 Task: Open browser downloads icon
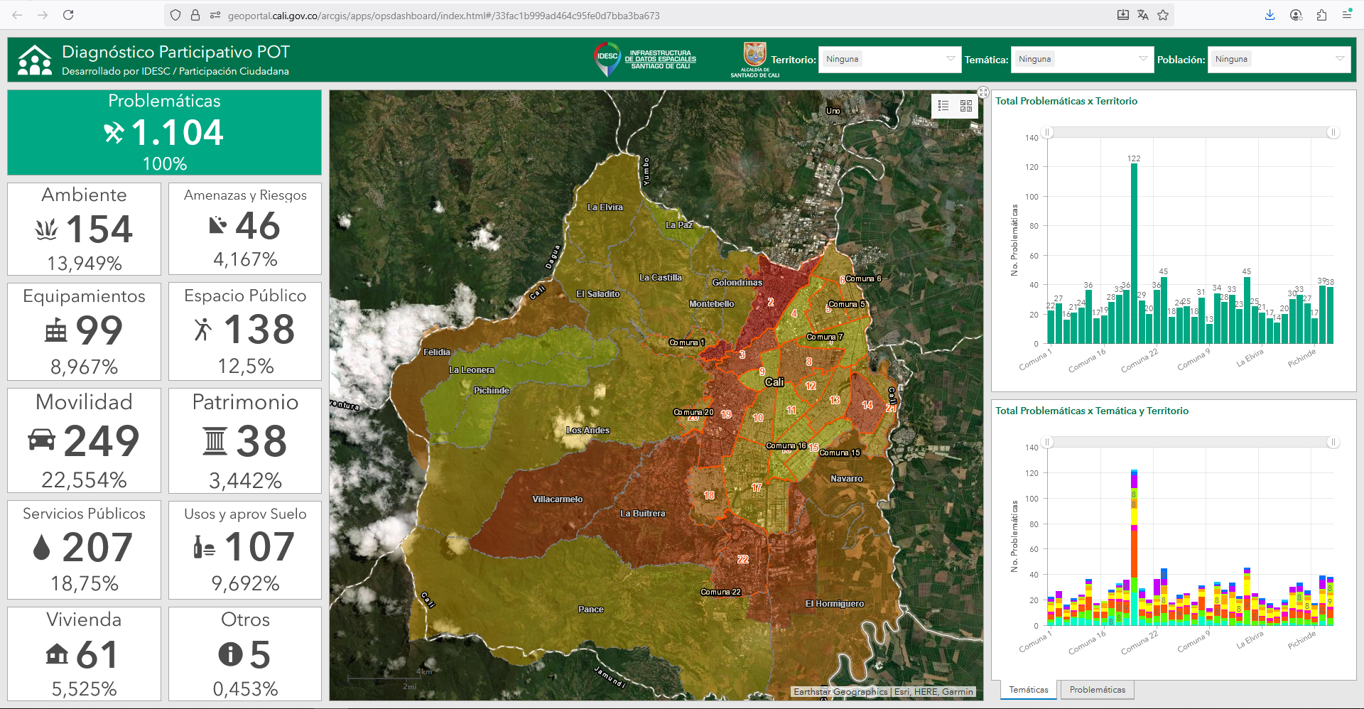(x=1270, y=15)
